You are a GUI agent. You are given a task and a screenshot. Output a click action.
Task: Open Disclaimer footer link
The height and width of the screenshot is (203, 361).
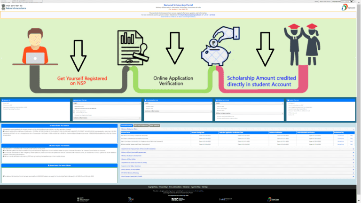[x=186, y=187]
